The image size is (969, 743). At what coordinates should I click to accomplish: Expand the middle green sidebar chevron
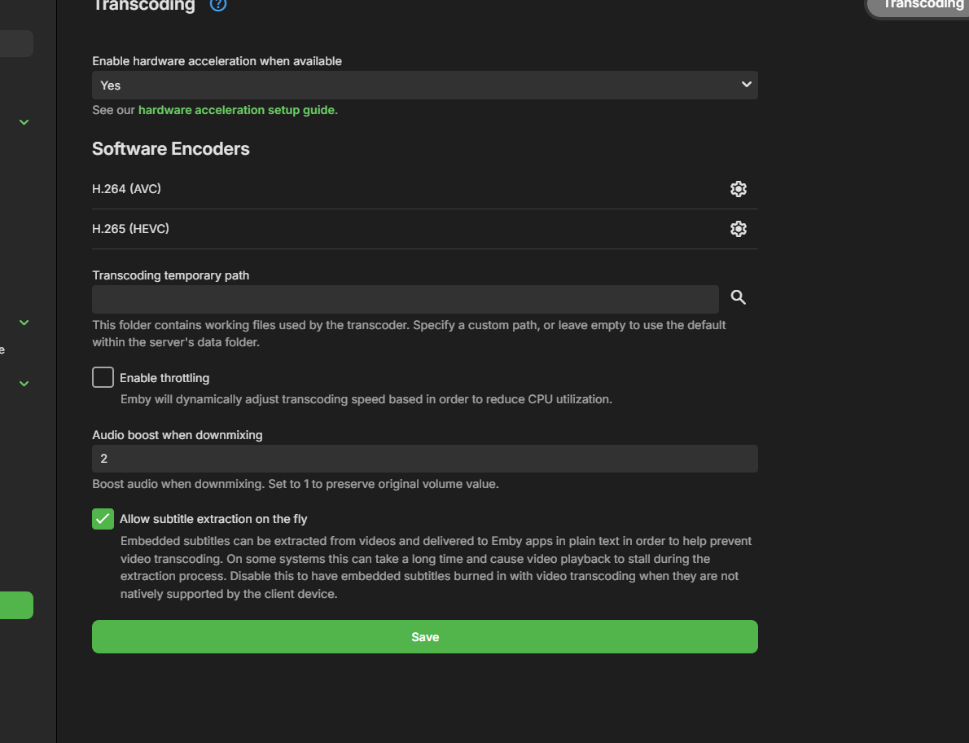[x=24, y=323]
